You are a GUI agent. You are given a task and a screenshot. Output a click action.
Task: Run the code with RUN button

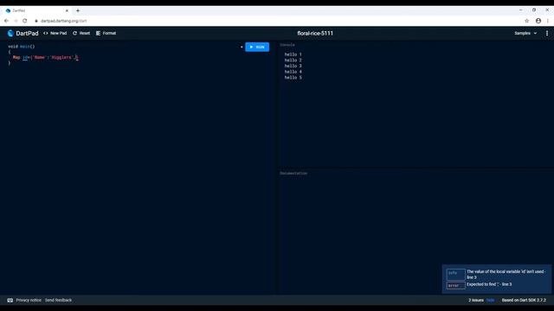[x=257, y=47]
